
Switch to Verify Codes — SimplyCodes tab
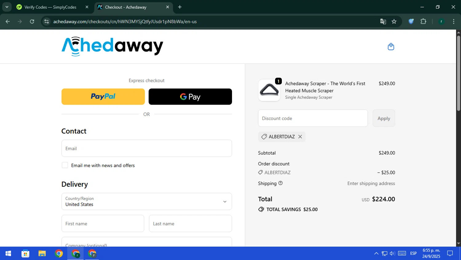pos(50,7)
